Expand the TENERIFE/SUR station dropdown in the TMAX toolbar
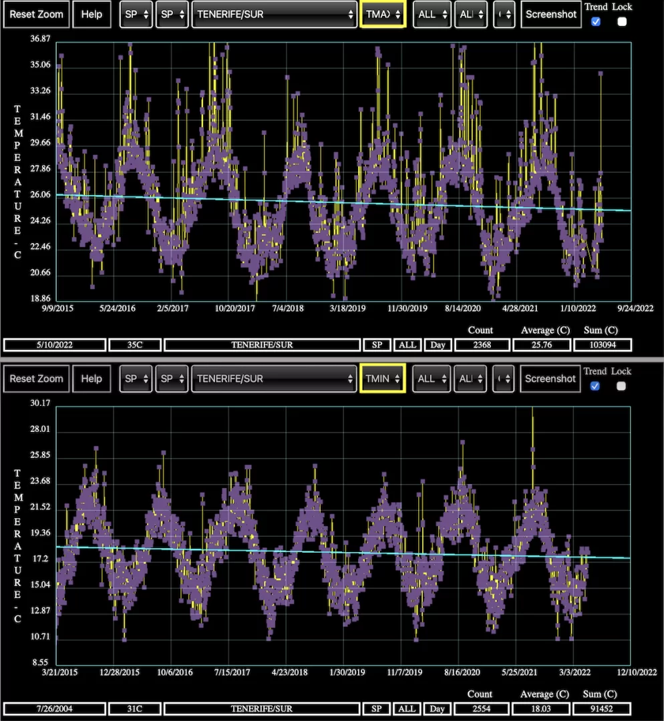The width and height of the screenshot is (664, 721). point(275,14)
